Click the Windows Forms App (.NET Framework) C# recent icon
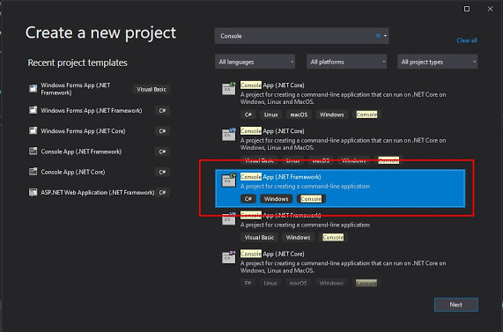 (x=33, y=110)
